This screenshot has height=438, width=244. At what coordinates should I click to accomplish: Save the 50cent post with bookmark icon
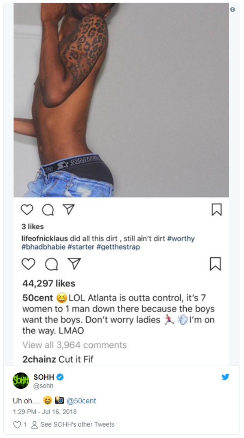(216, 264)
